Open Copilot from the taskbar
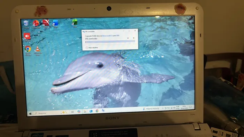 click(79, 112)
